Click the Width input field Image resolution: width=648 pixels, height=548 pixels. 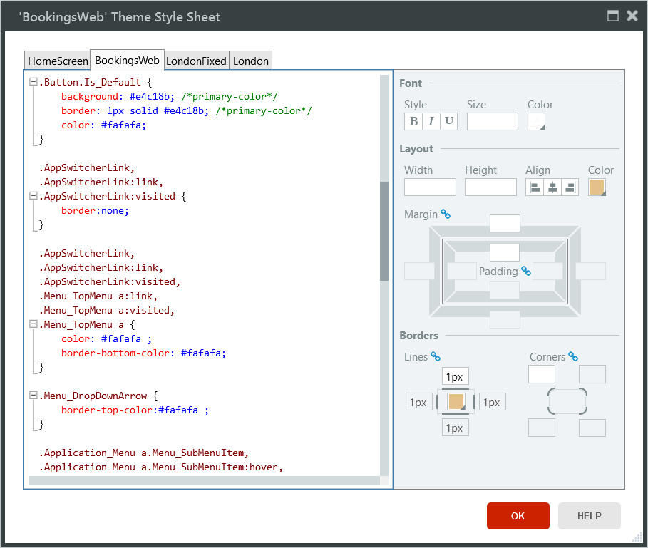[x=429, y=187]
